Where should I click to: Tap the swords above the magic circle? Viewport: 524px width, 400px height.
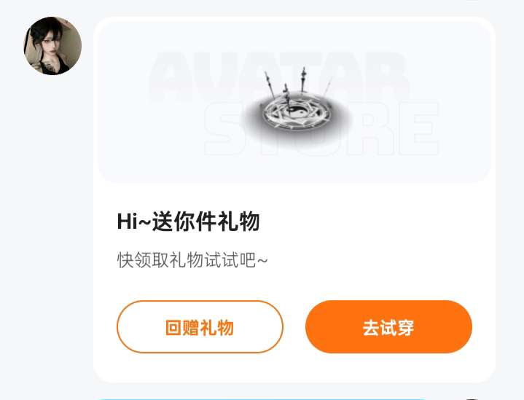(x=294, y=84)
